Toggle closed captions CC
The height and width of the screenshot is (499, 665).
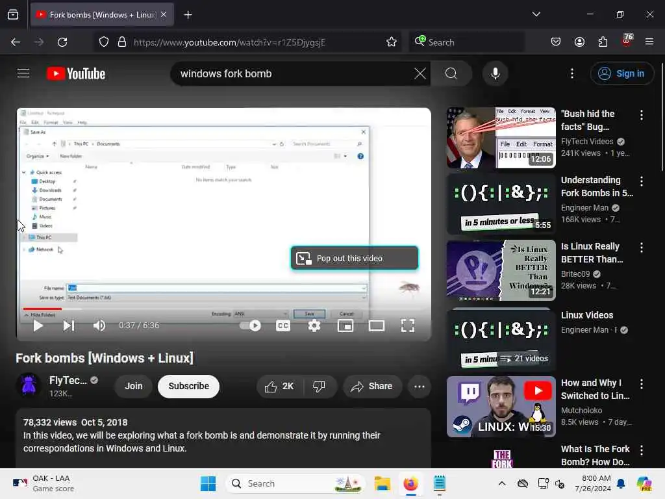tap(283, 326)
